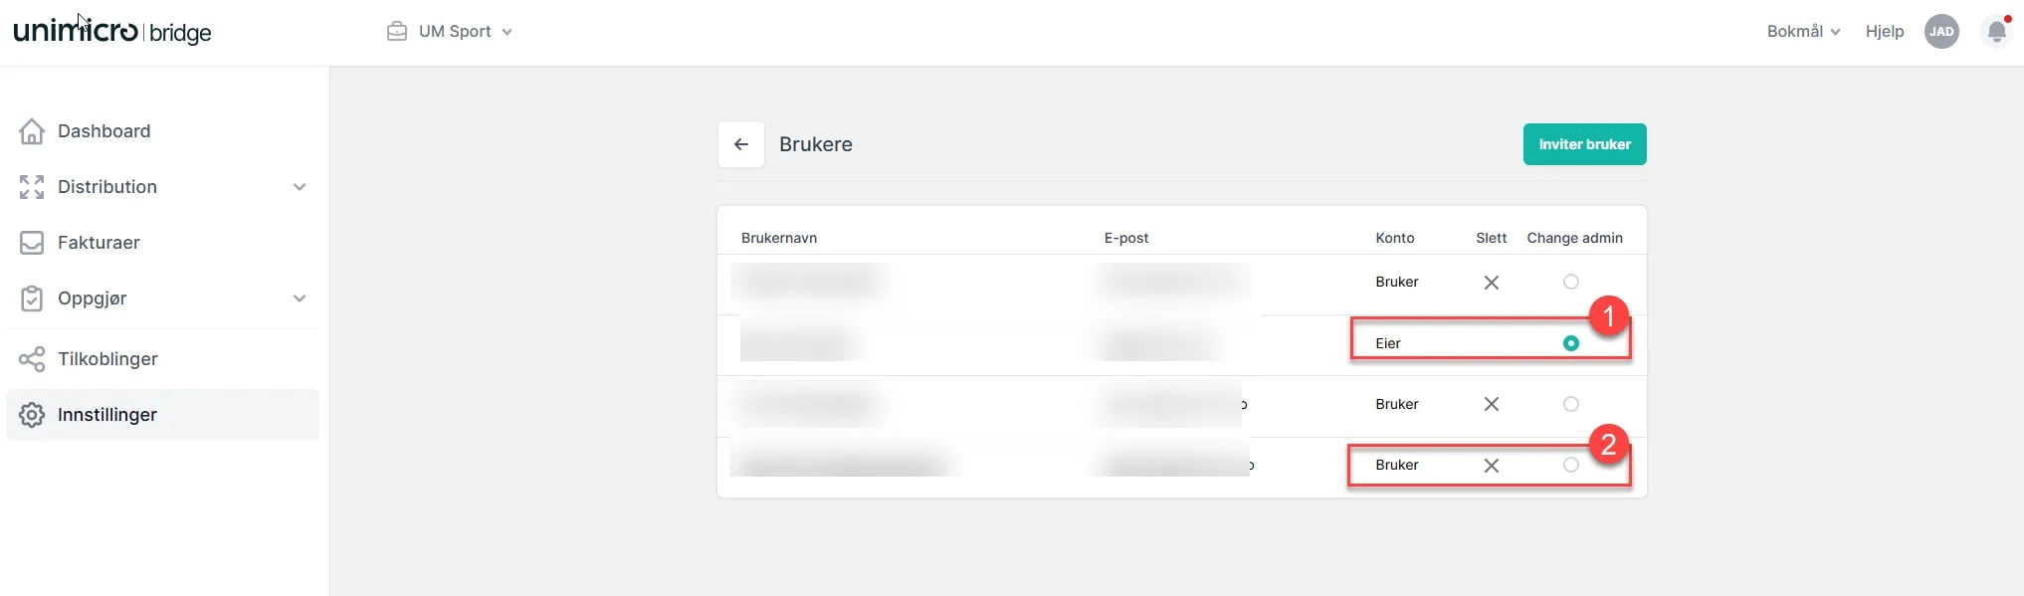The width and height of the screenshot is (2024, 596).
Task: Click the JAD user avatar
Action: 1941,32
